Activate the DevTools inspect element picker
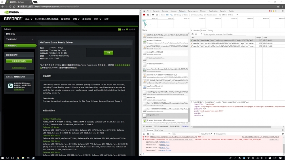Viewport: 285px width, 160px height. point(144,11)
